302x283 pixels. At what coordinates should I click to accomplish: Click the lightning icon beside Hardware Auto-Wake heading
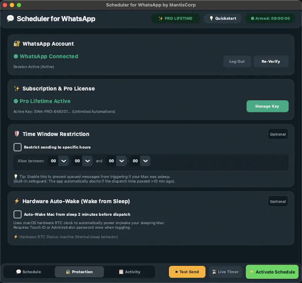click(x=17, y=201)
